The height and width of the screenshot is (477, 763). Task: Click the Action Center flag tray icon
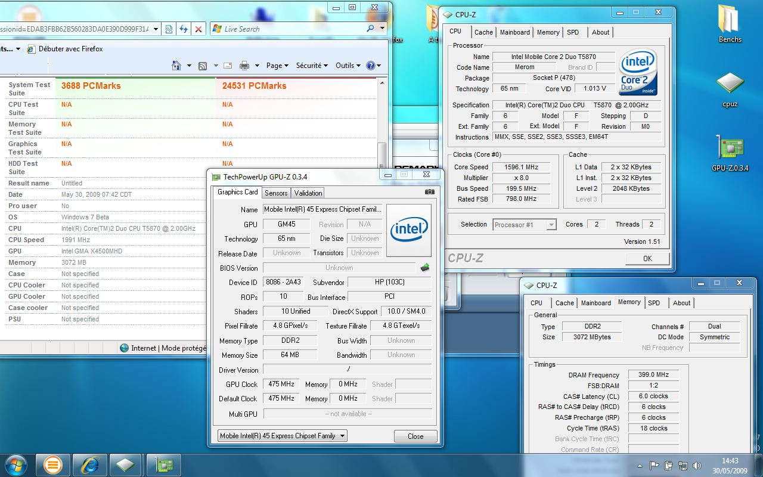tap(655, 465)
